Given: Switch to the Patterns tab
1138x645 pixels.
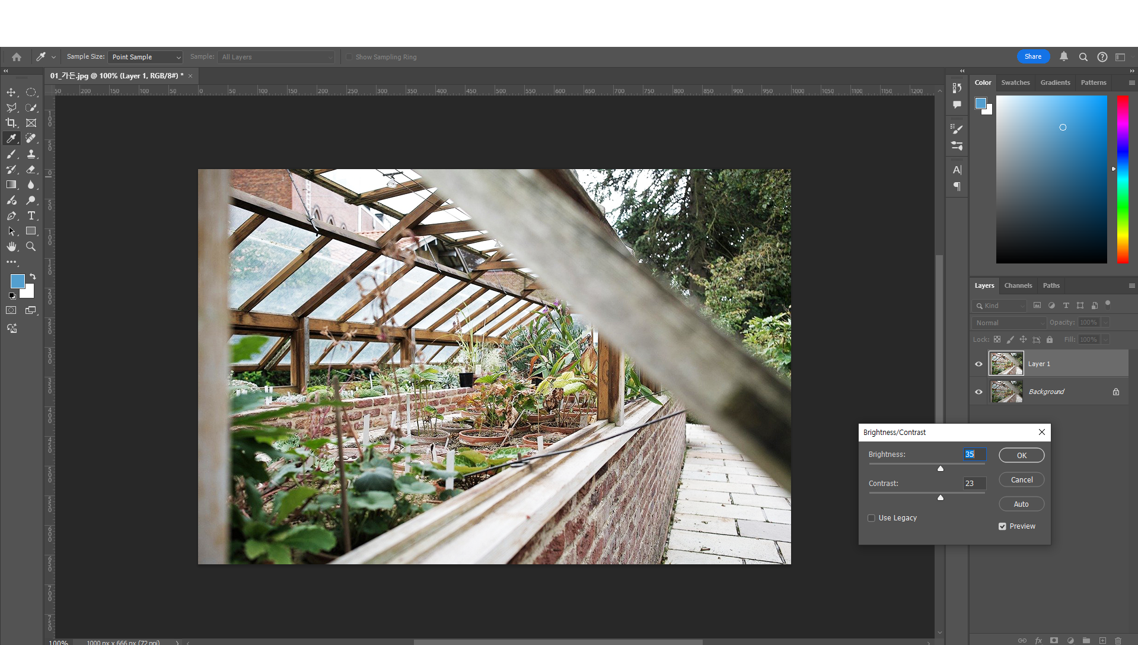Looking at the screenshot, I should (x=1094, y=82).
